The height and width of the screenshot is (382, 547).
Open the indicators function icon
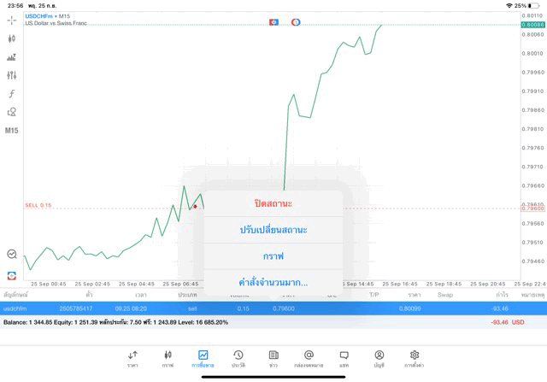tap(11, 94)
